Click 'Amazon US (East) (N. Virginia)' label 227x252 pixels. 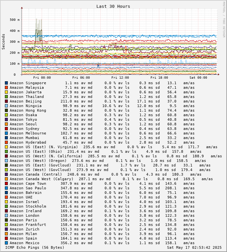tap(44, 147)
